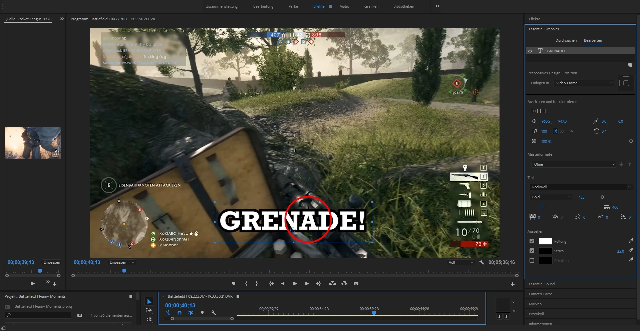Create new layer in Essential Graphics
Screen dimensions: 640x331
pos(630,65)
